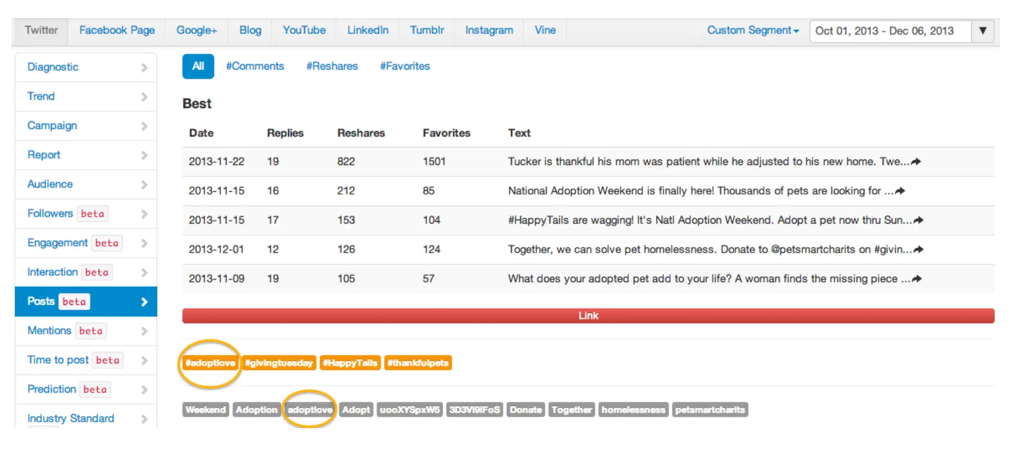Open the Time to post section
The width and height of the screenshot is (1012, 455).
tap(58, 360)
